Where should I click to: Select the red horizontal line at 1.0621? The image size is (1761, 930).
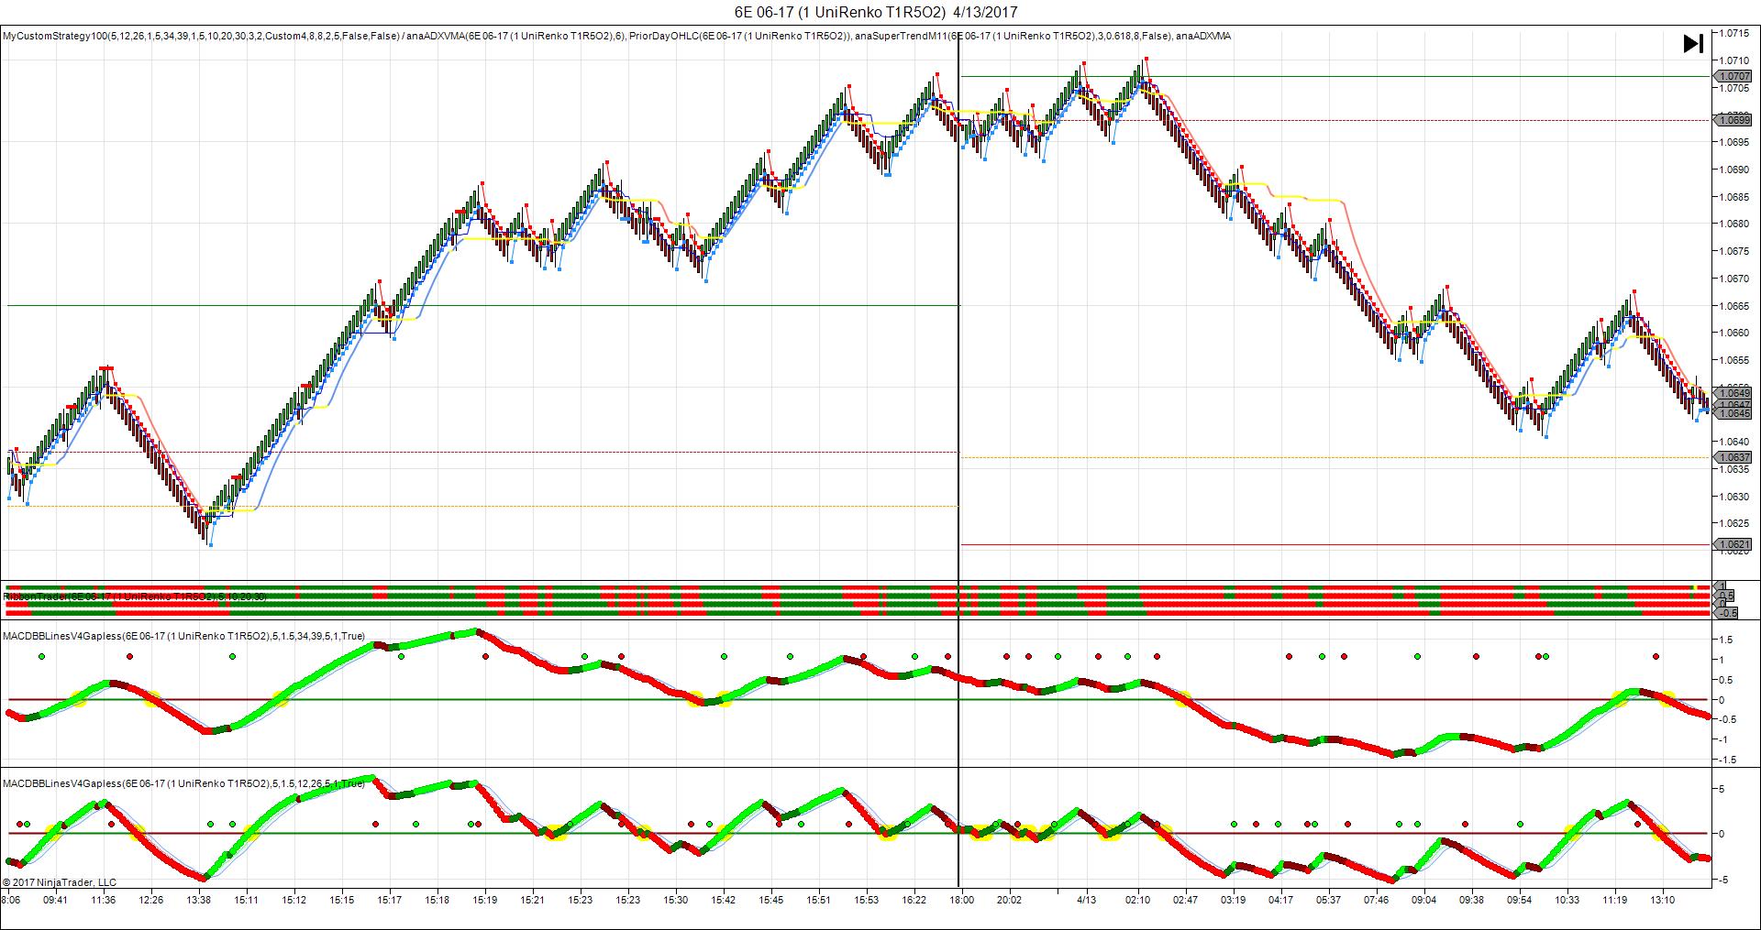click(x=1336, y=544)
